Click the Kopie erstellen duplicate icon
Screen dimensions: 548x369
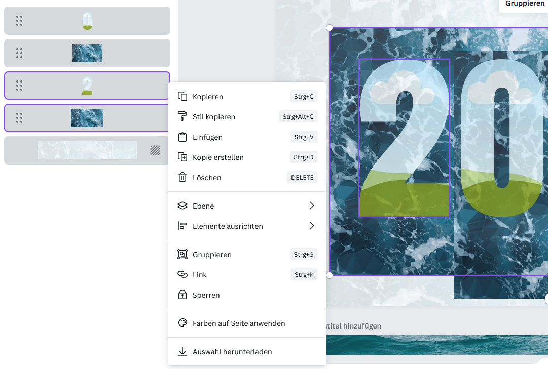coord(182,157)
